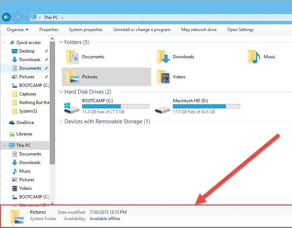Click the 'Available offline' availability value
292x228 pixels.
(x=105, y=219)
